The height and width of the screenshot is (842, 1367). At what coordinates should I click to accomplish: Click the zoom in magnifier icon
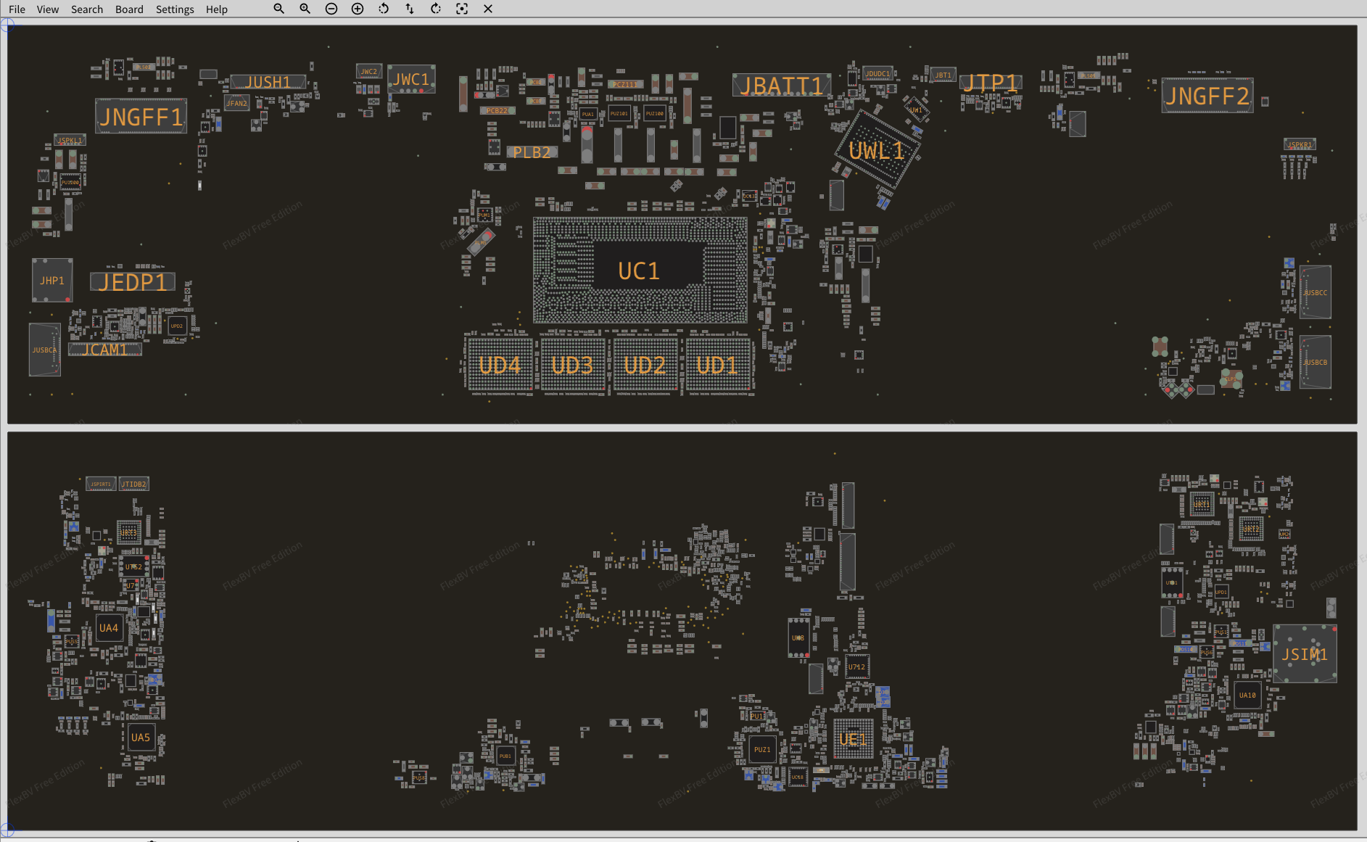click(x=305, y=9)
